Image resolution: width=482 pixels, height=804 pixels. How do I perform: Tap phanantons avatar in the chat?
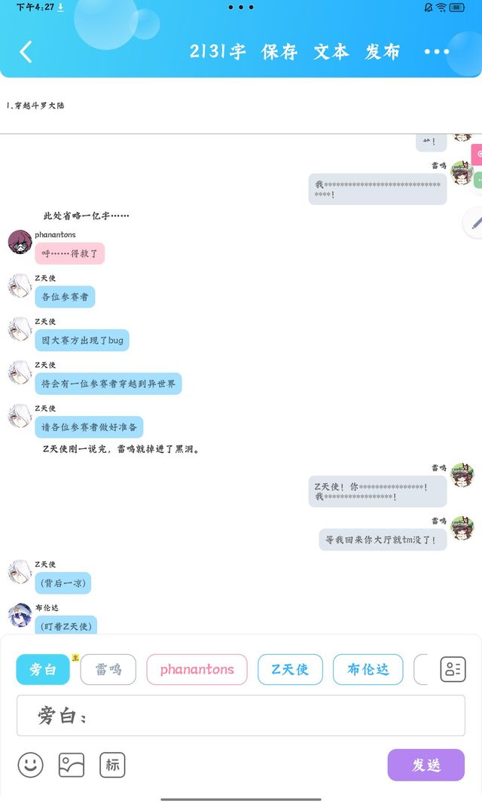click(x=20, y=242)
